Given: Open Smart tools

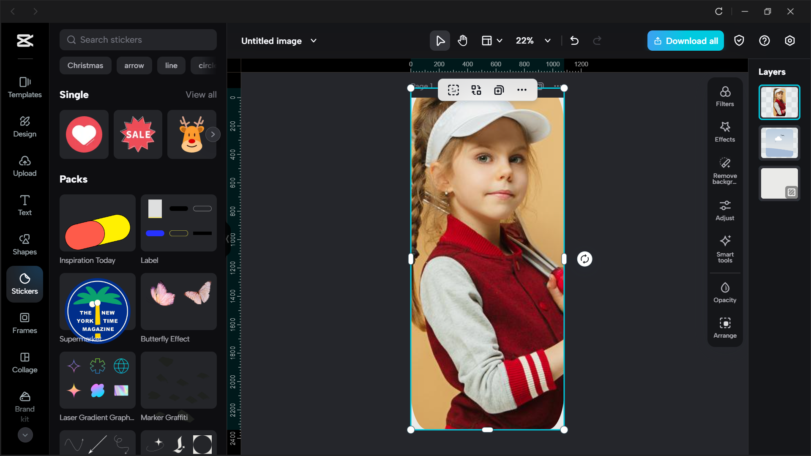Looking at the screenshot, I should [x=724, y=249].
